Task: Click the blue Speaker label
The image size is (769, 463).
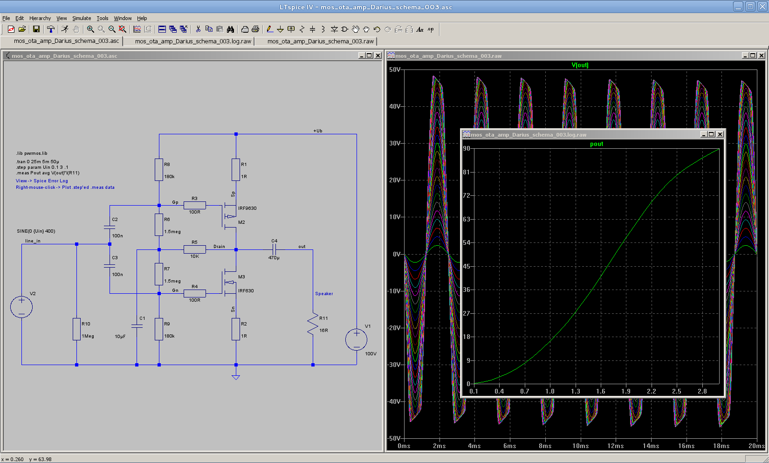Action: (324, 294)
